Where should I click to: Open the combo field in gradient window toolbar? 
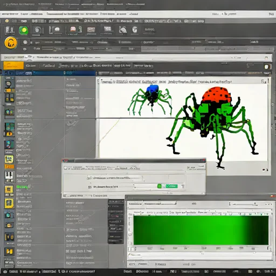[160, 204]
